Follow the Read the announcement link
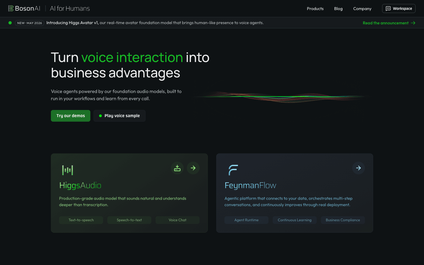424x265 pixels. [x=389, y=23]
